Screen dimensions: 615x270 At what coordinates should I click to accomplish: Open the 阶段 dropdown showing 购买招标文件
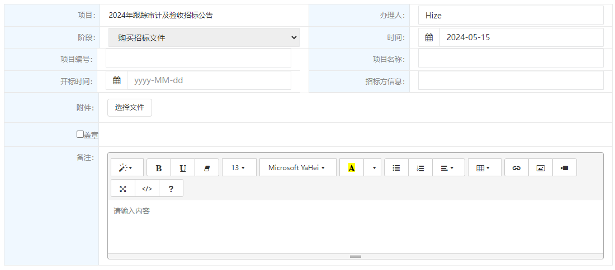(204, 38)
